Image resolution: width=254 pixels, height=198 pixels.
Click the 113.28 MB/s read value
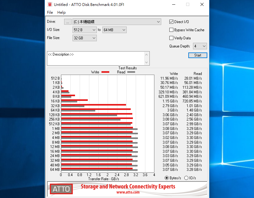pyautogui.click(x=192, y=87)
